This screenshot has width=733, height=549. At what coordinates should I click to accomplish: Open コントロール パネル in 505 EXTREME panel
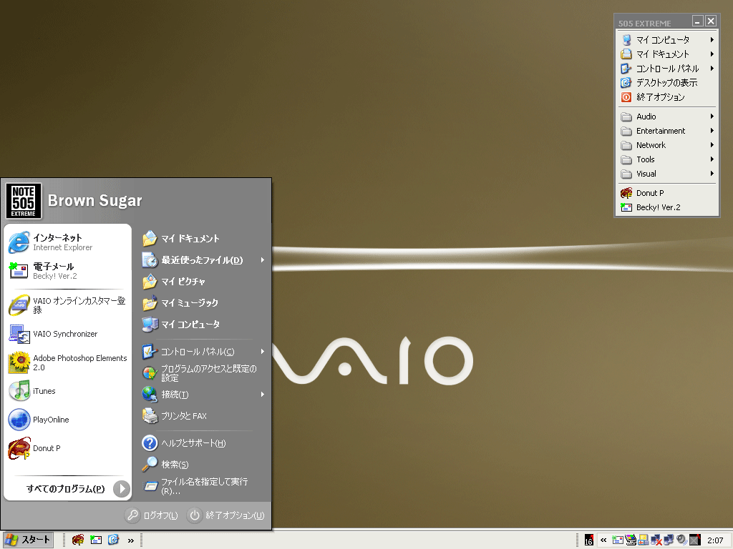pos(668,69)
